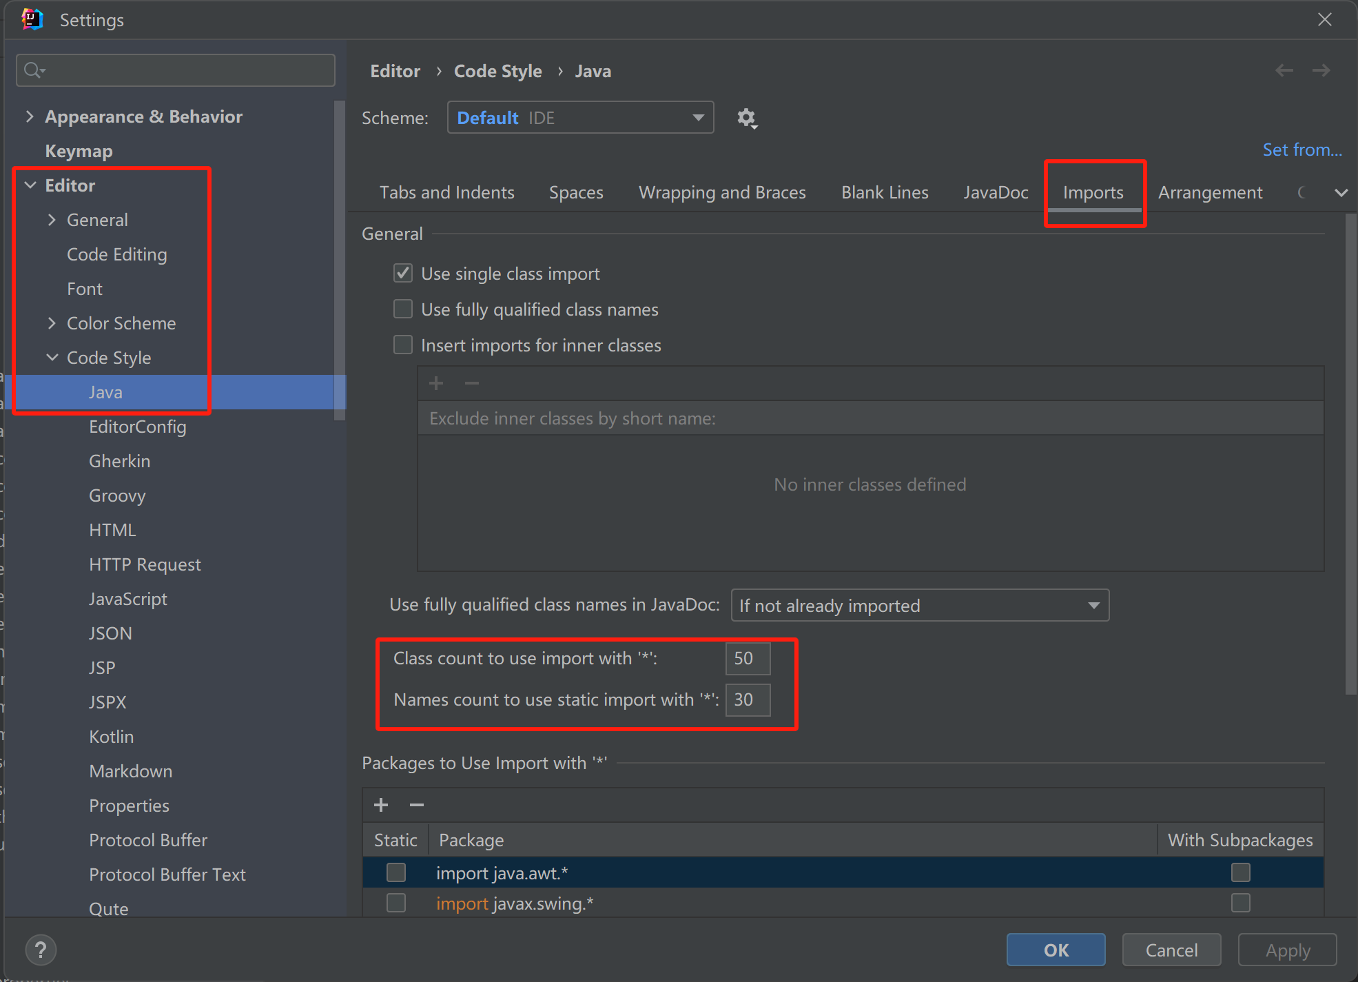Select the Imports tab
The image size is (1358, 982).
(1093, 193)
